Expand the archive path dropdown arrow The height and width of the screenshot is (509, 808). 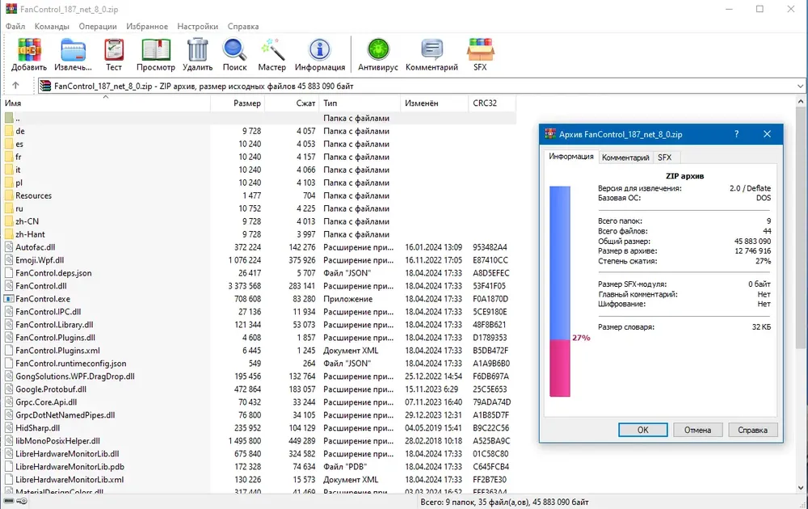click(800, 86)
